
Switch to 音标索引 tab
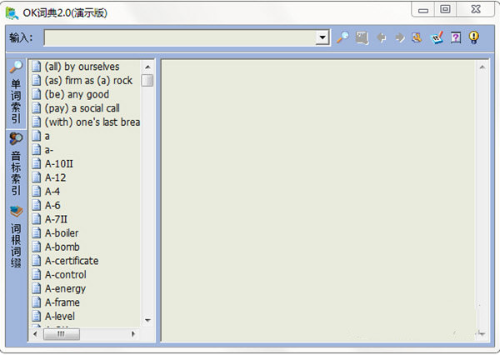point(16,164)
